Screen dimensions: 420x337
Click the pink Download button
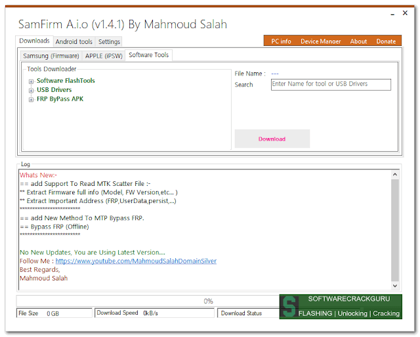coord(272,139)
